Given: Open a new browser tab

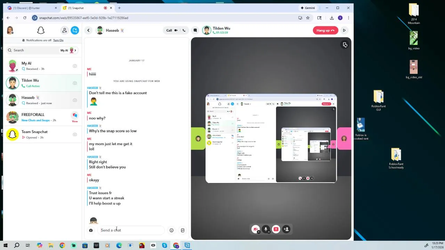Looking at the screenshot, I should [x=119, y=8].
